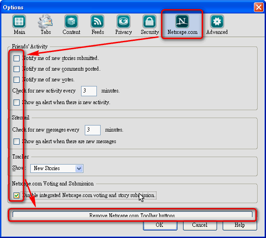The width and height of the screenshot is (266, 238).
Task: Click the new messages minutes field
Action: [93, 130]
